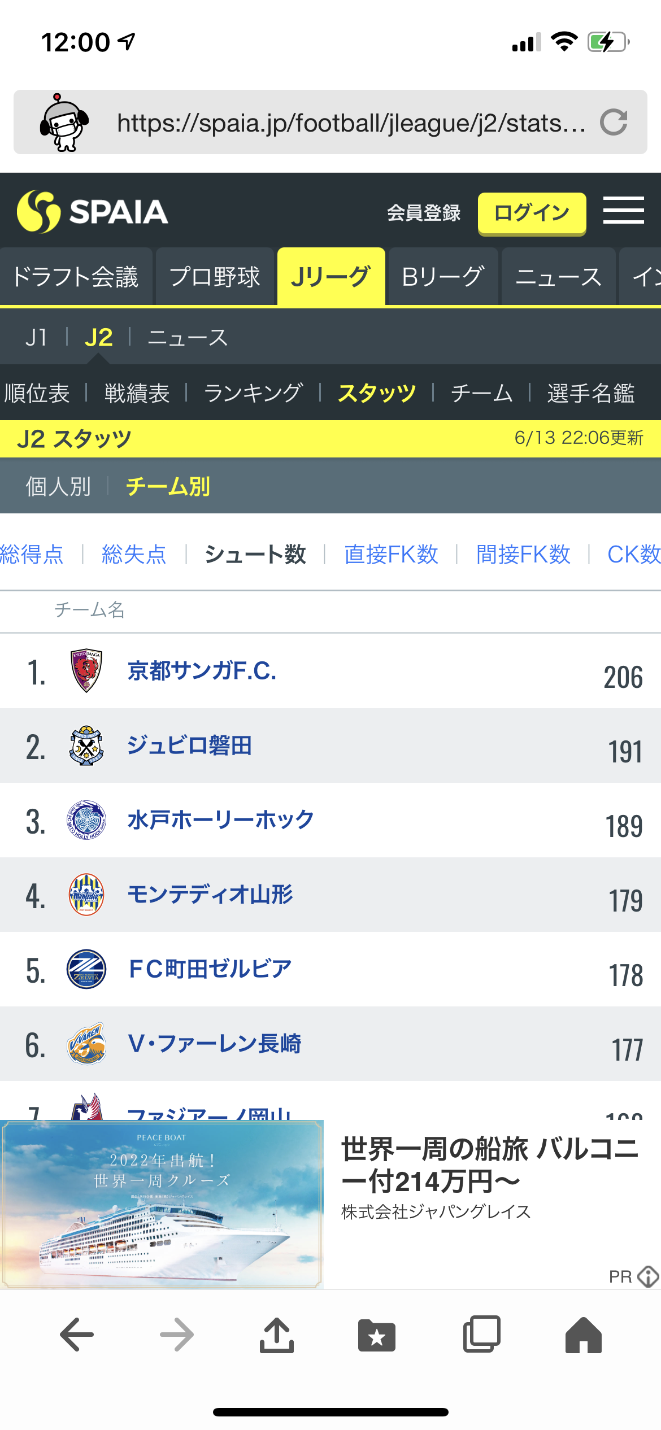The image size is (661, 1430).
Task: Tap the Kyoto Sanga team crest
Action: 86,670
